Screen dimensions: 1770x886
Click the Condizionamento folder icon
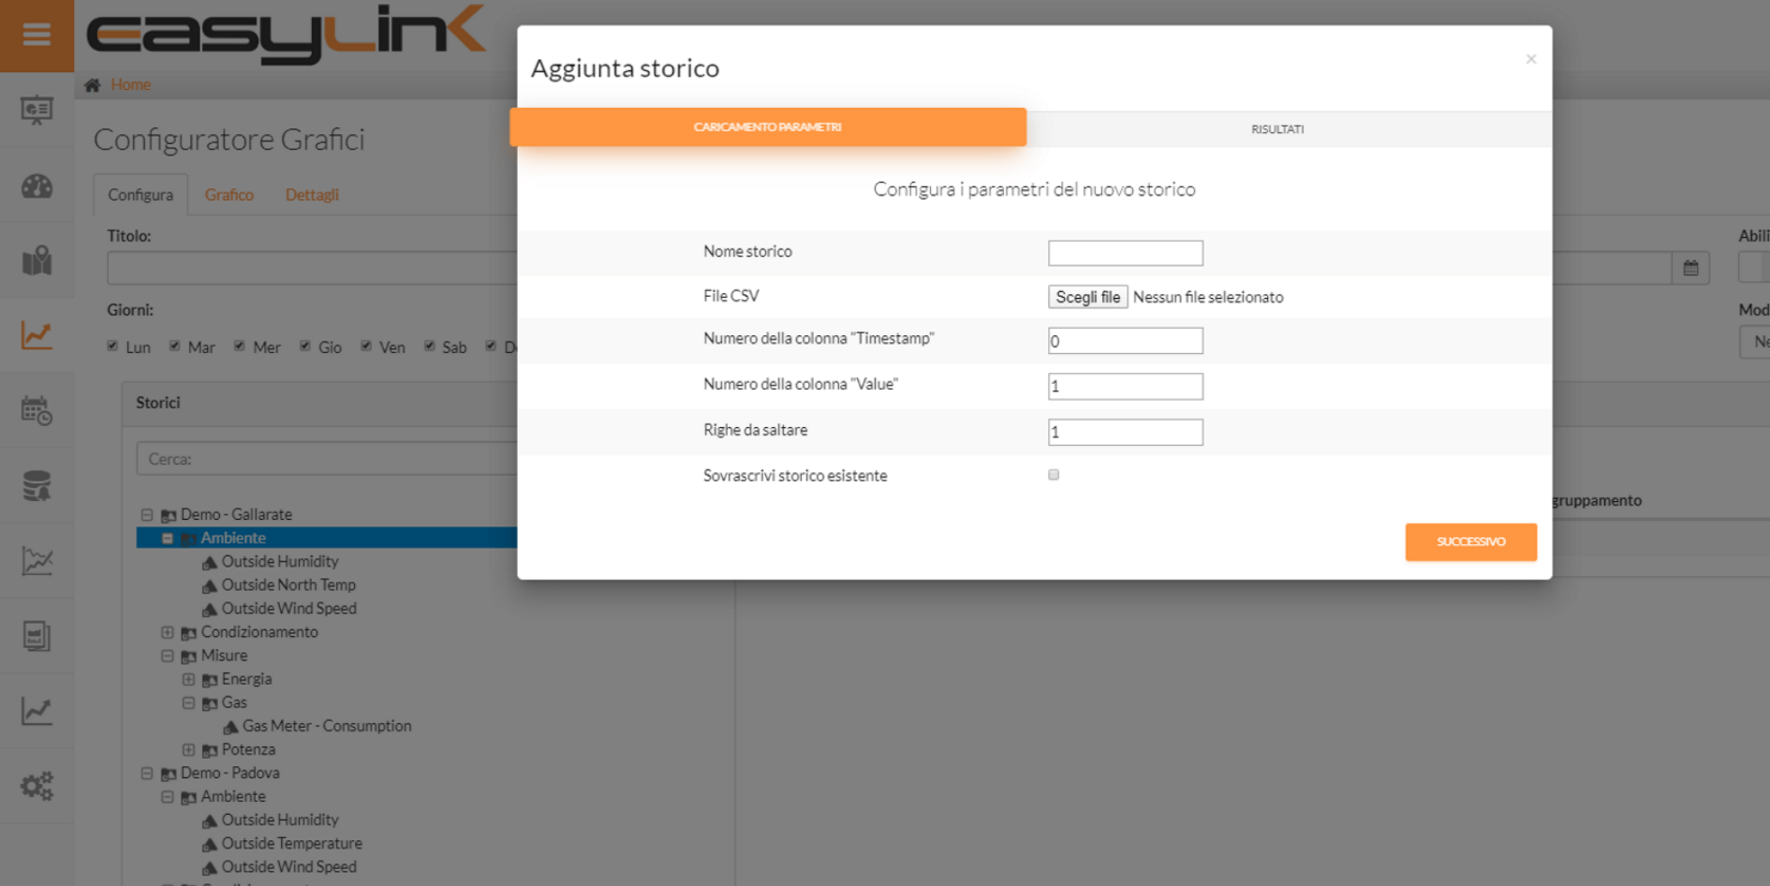pos(188,633)
